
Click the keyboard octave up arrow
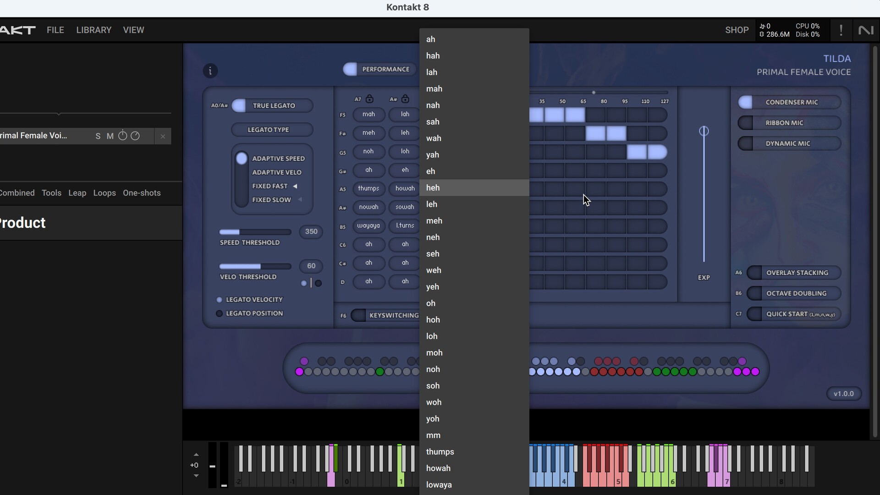(x=196, y=455)
